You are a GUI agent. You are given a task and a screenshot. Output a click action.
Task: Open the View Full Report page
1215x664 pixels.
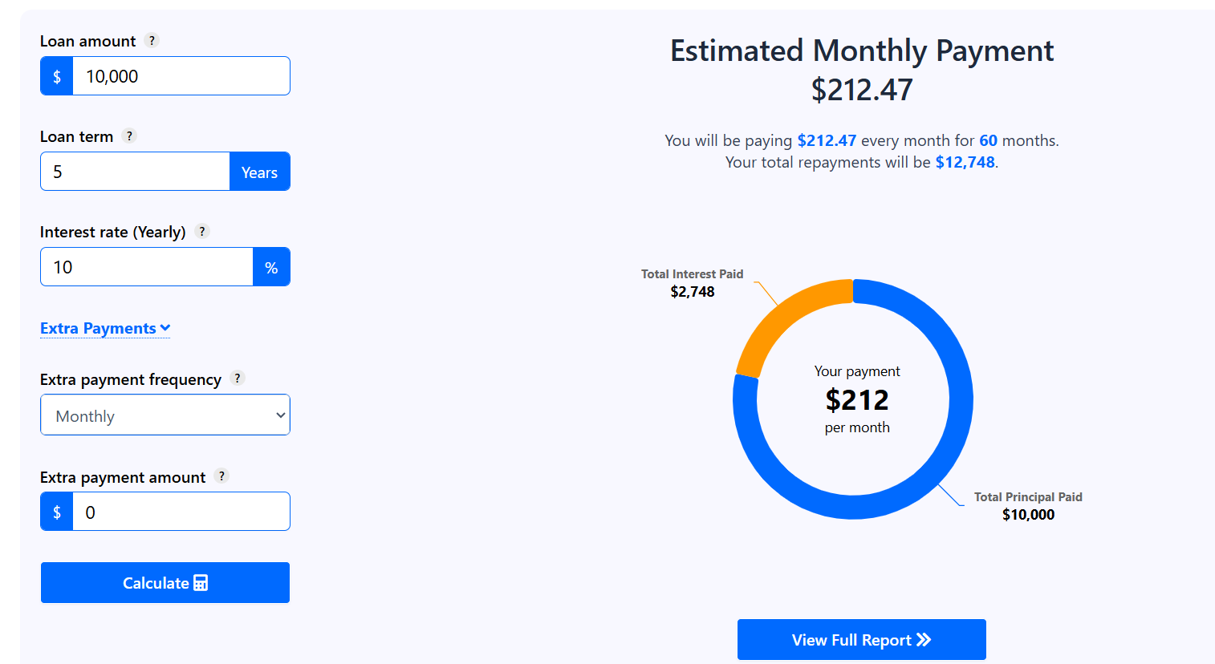861,639
